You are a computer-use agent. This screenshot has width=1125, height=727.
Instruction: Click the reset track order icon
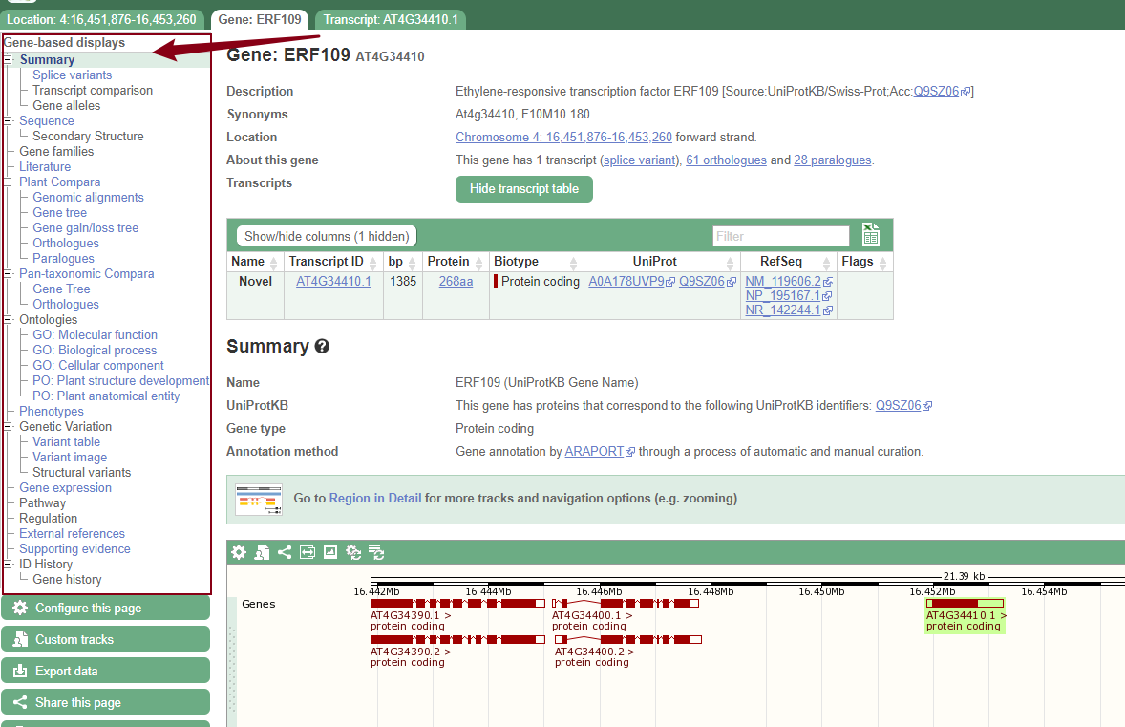(376, 552)
